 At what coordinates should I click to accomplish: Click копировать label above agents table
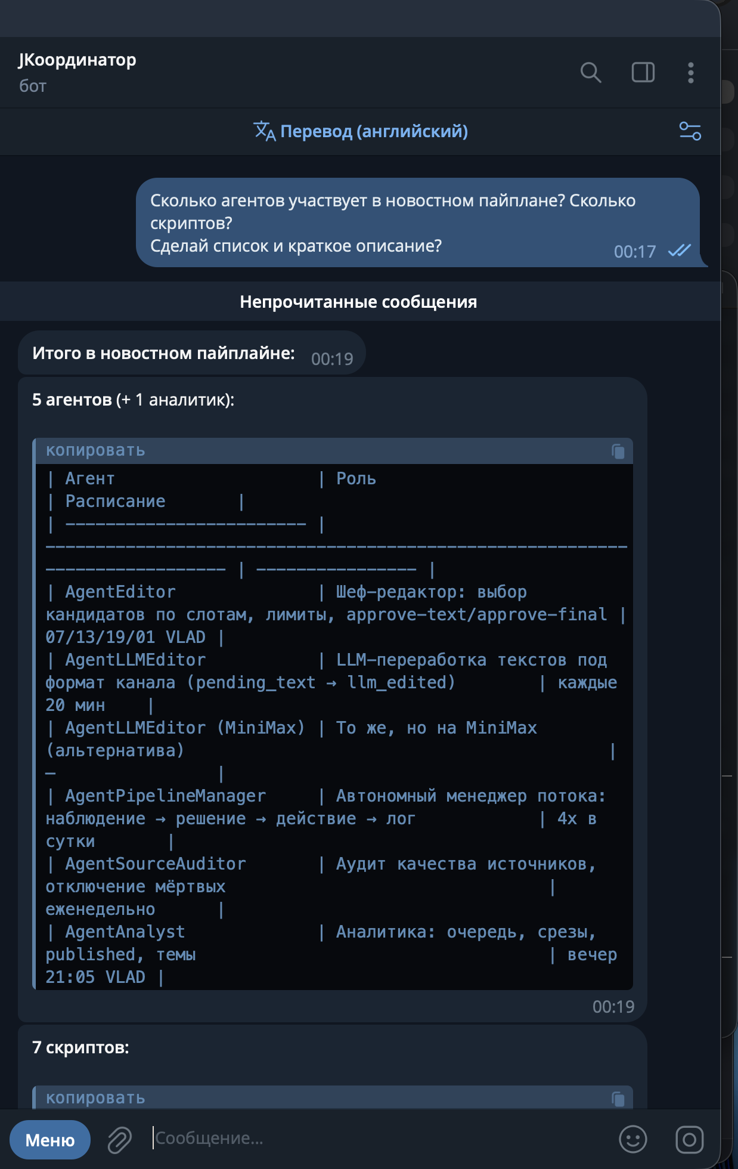pos(95,450)
